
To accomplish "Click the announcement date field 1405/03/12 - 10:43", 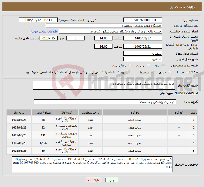I will [38, 20].
